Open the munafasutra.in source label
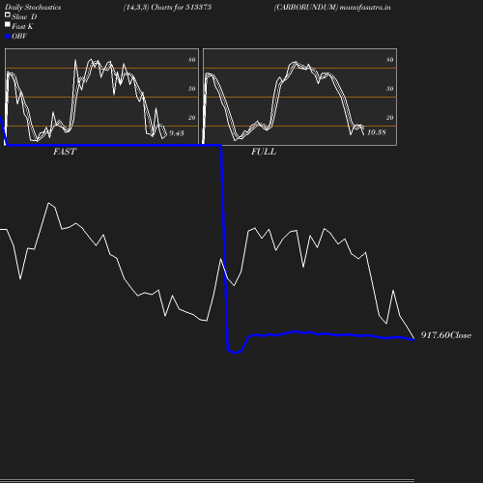 point(365,7)
